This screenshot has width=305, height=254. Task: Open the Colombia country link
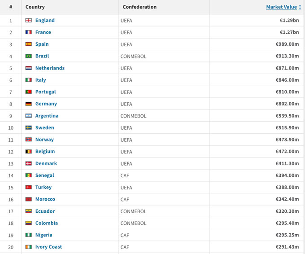coord(47,223)
